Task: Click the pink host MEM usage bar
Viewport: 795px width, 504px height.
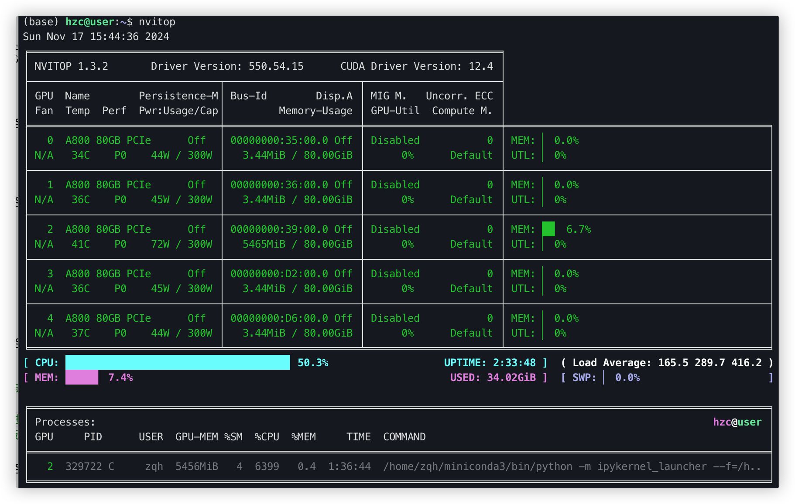Action: [82, 377]
